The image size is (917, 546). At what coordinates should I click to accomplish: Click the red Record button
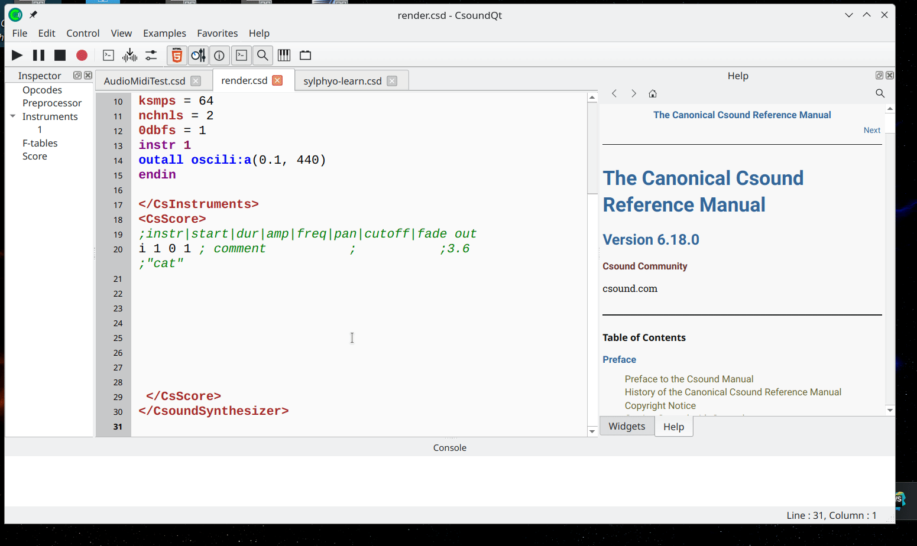pos(82,56)
